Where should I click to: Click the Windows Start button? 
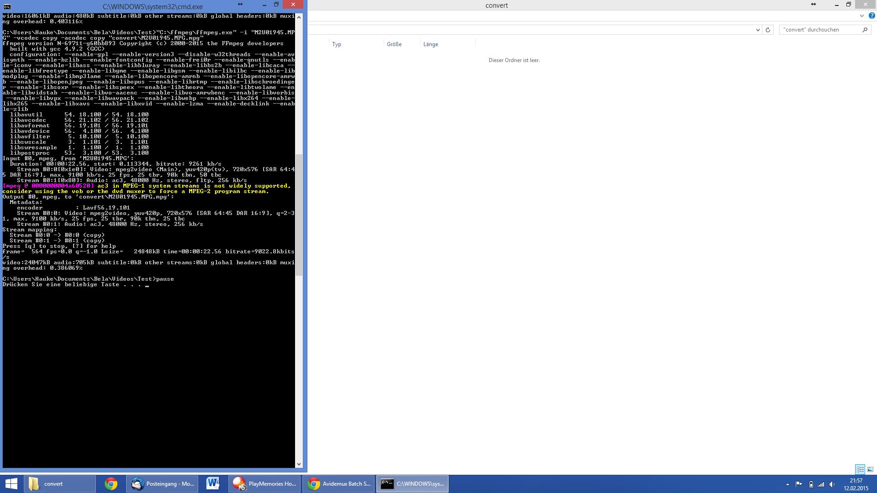11,484
